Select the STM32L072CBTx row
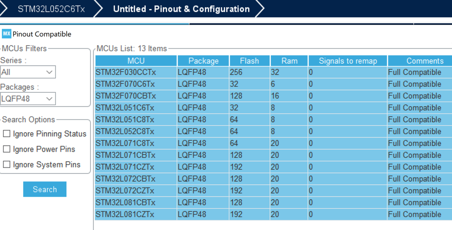The image size is (452, 230). [274, 179]
